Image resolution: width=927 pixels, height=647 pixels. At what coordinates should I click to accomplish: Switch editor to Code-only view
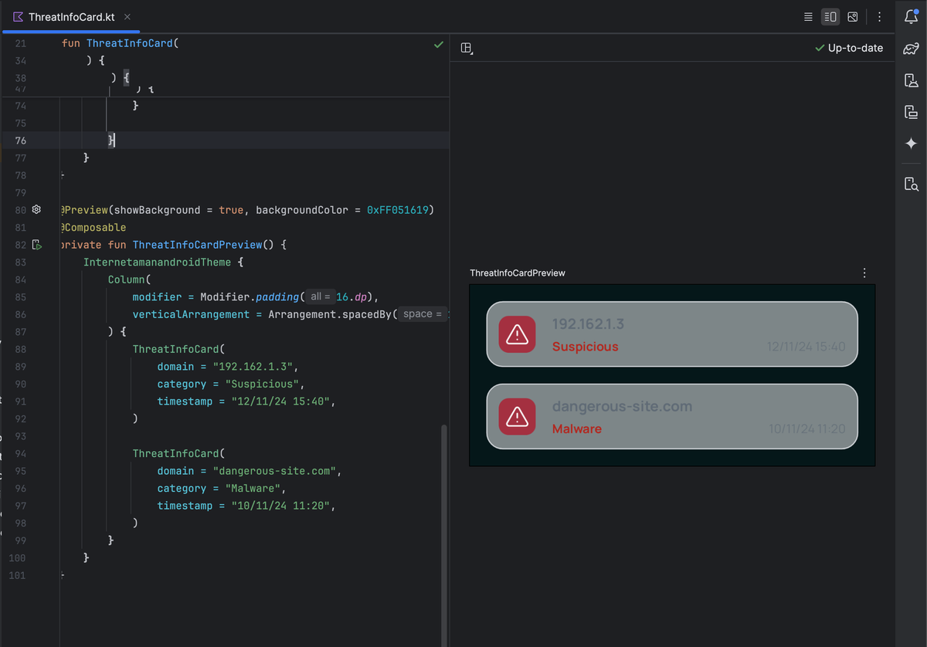(x=808, y=17)
